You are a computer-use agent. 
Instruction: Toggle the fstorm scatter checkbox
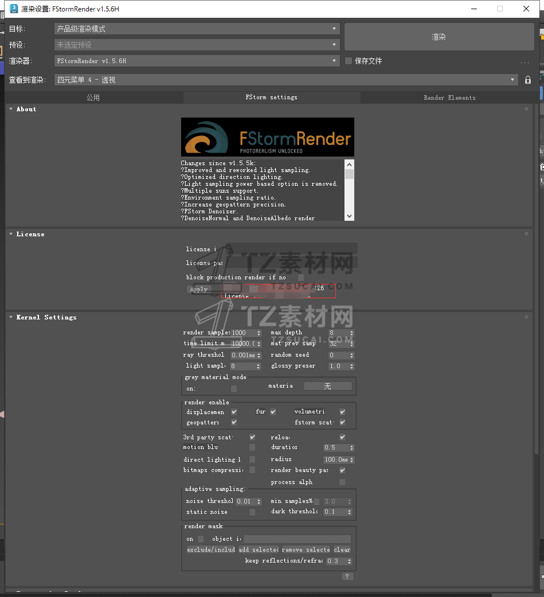(x=342, y=423)
